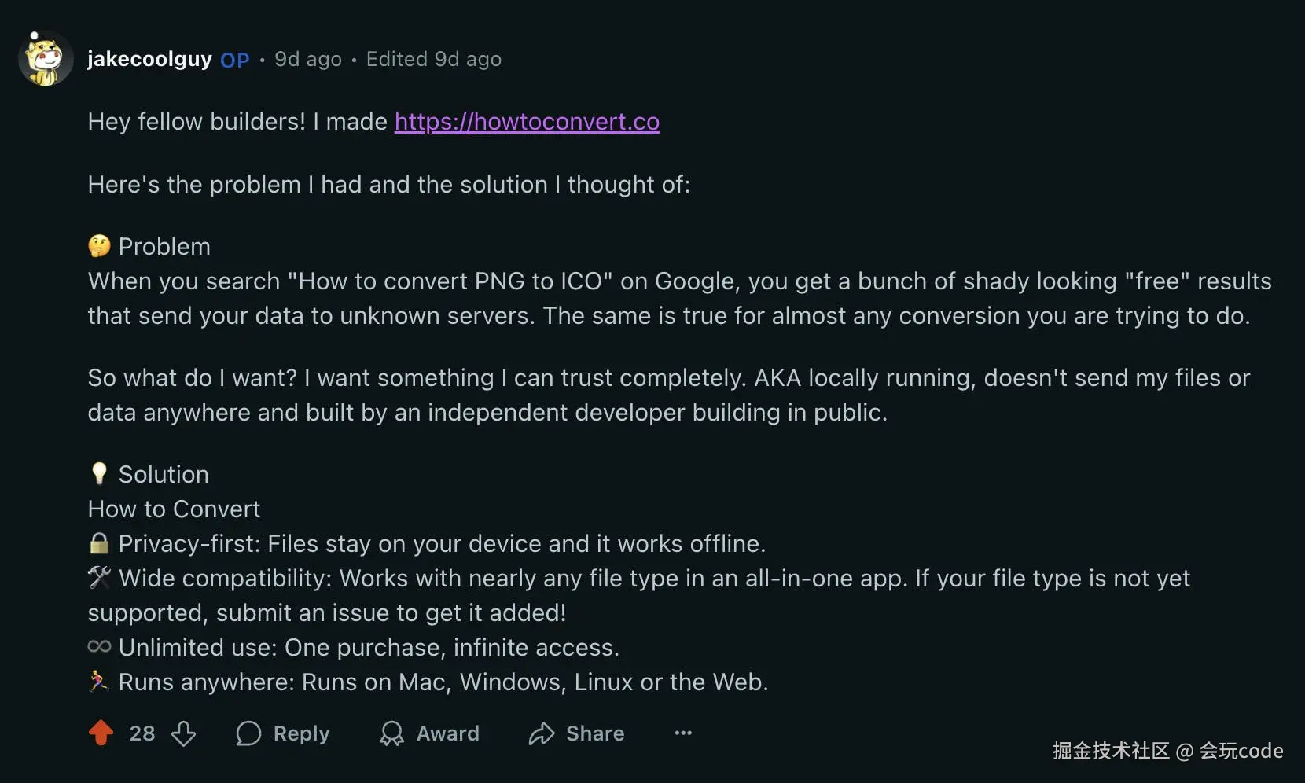
Task: Toggle an award for this comment
Action: click(430, 733)
